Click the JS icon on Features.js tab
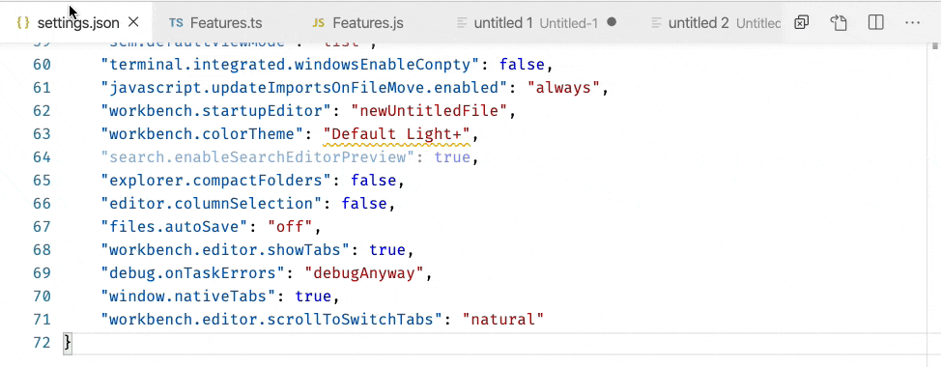Image resolution: width=941 pixels, height=367 pixels. tap(319, 23)
